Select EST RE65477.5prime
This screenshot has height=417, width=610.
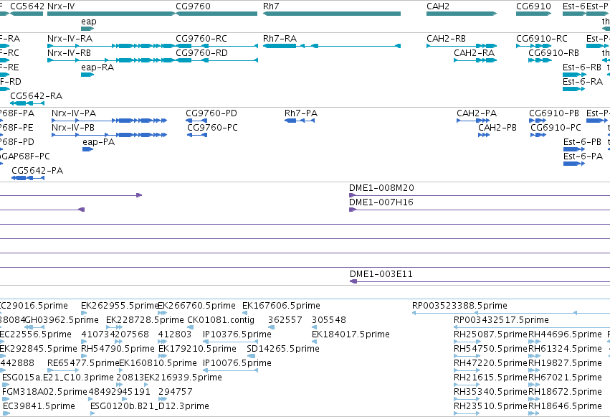(x=63, y=370)
